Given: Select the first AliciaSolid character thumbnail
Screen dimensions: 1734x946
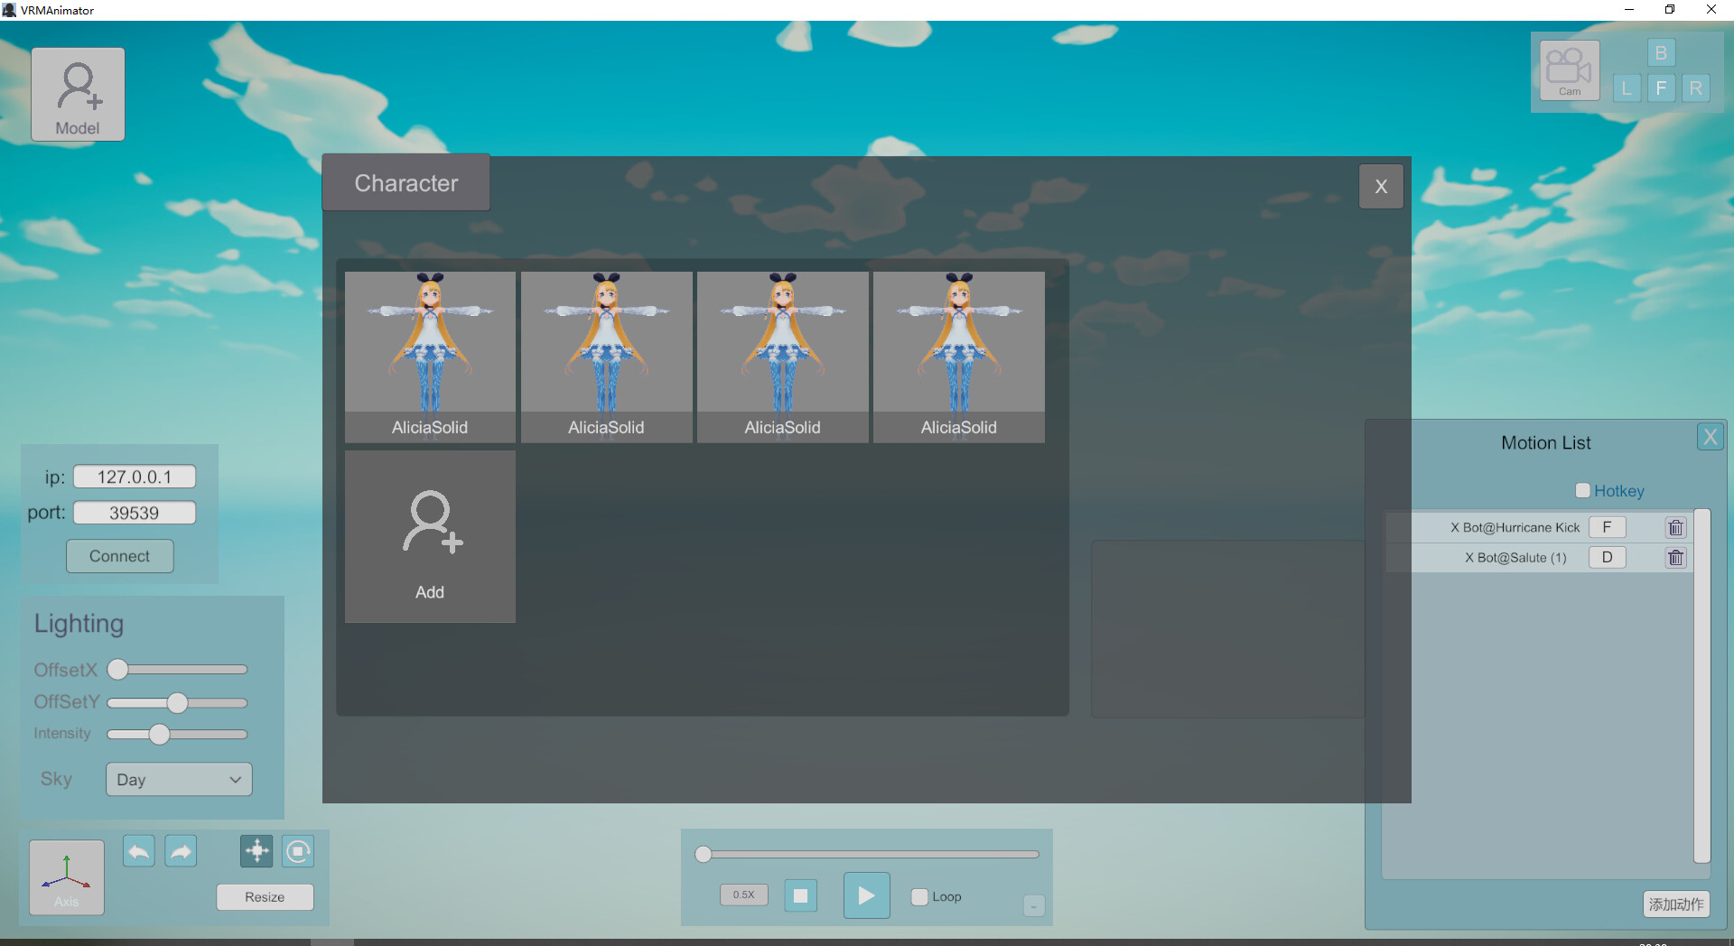Looking at the screenshot, I should (x=429, y=357).
